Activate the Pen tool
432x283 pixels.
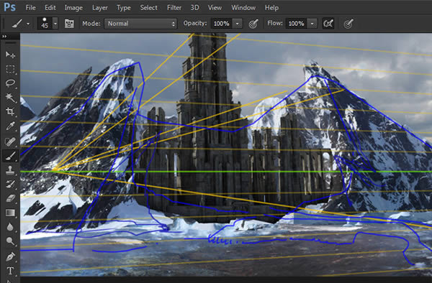click(10, 256)
